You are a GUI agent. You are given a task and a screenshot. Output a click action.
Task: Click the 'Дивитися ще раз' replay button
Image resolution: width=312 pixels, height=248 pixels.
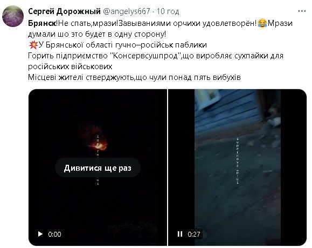[98, 168]
